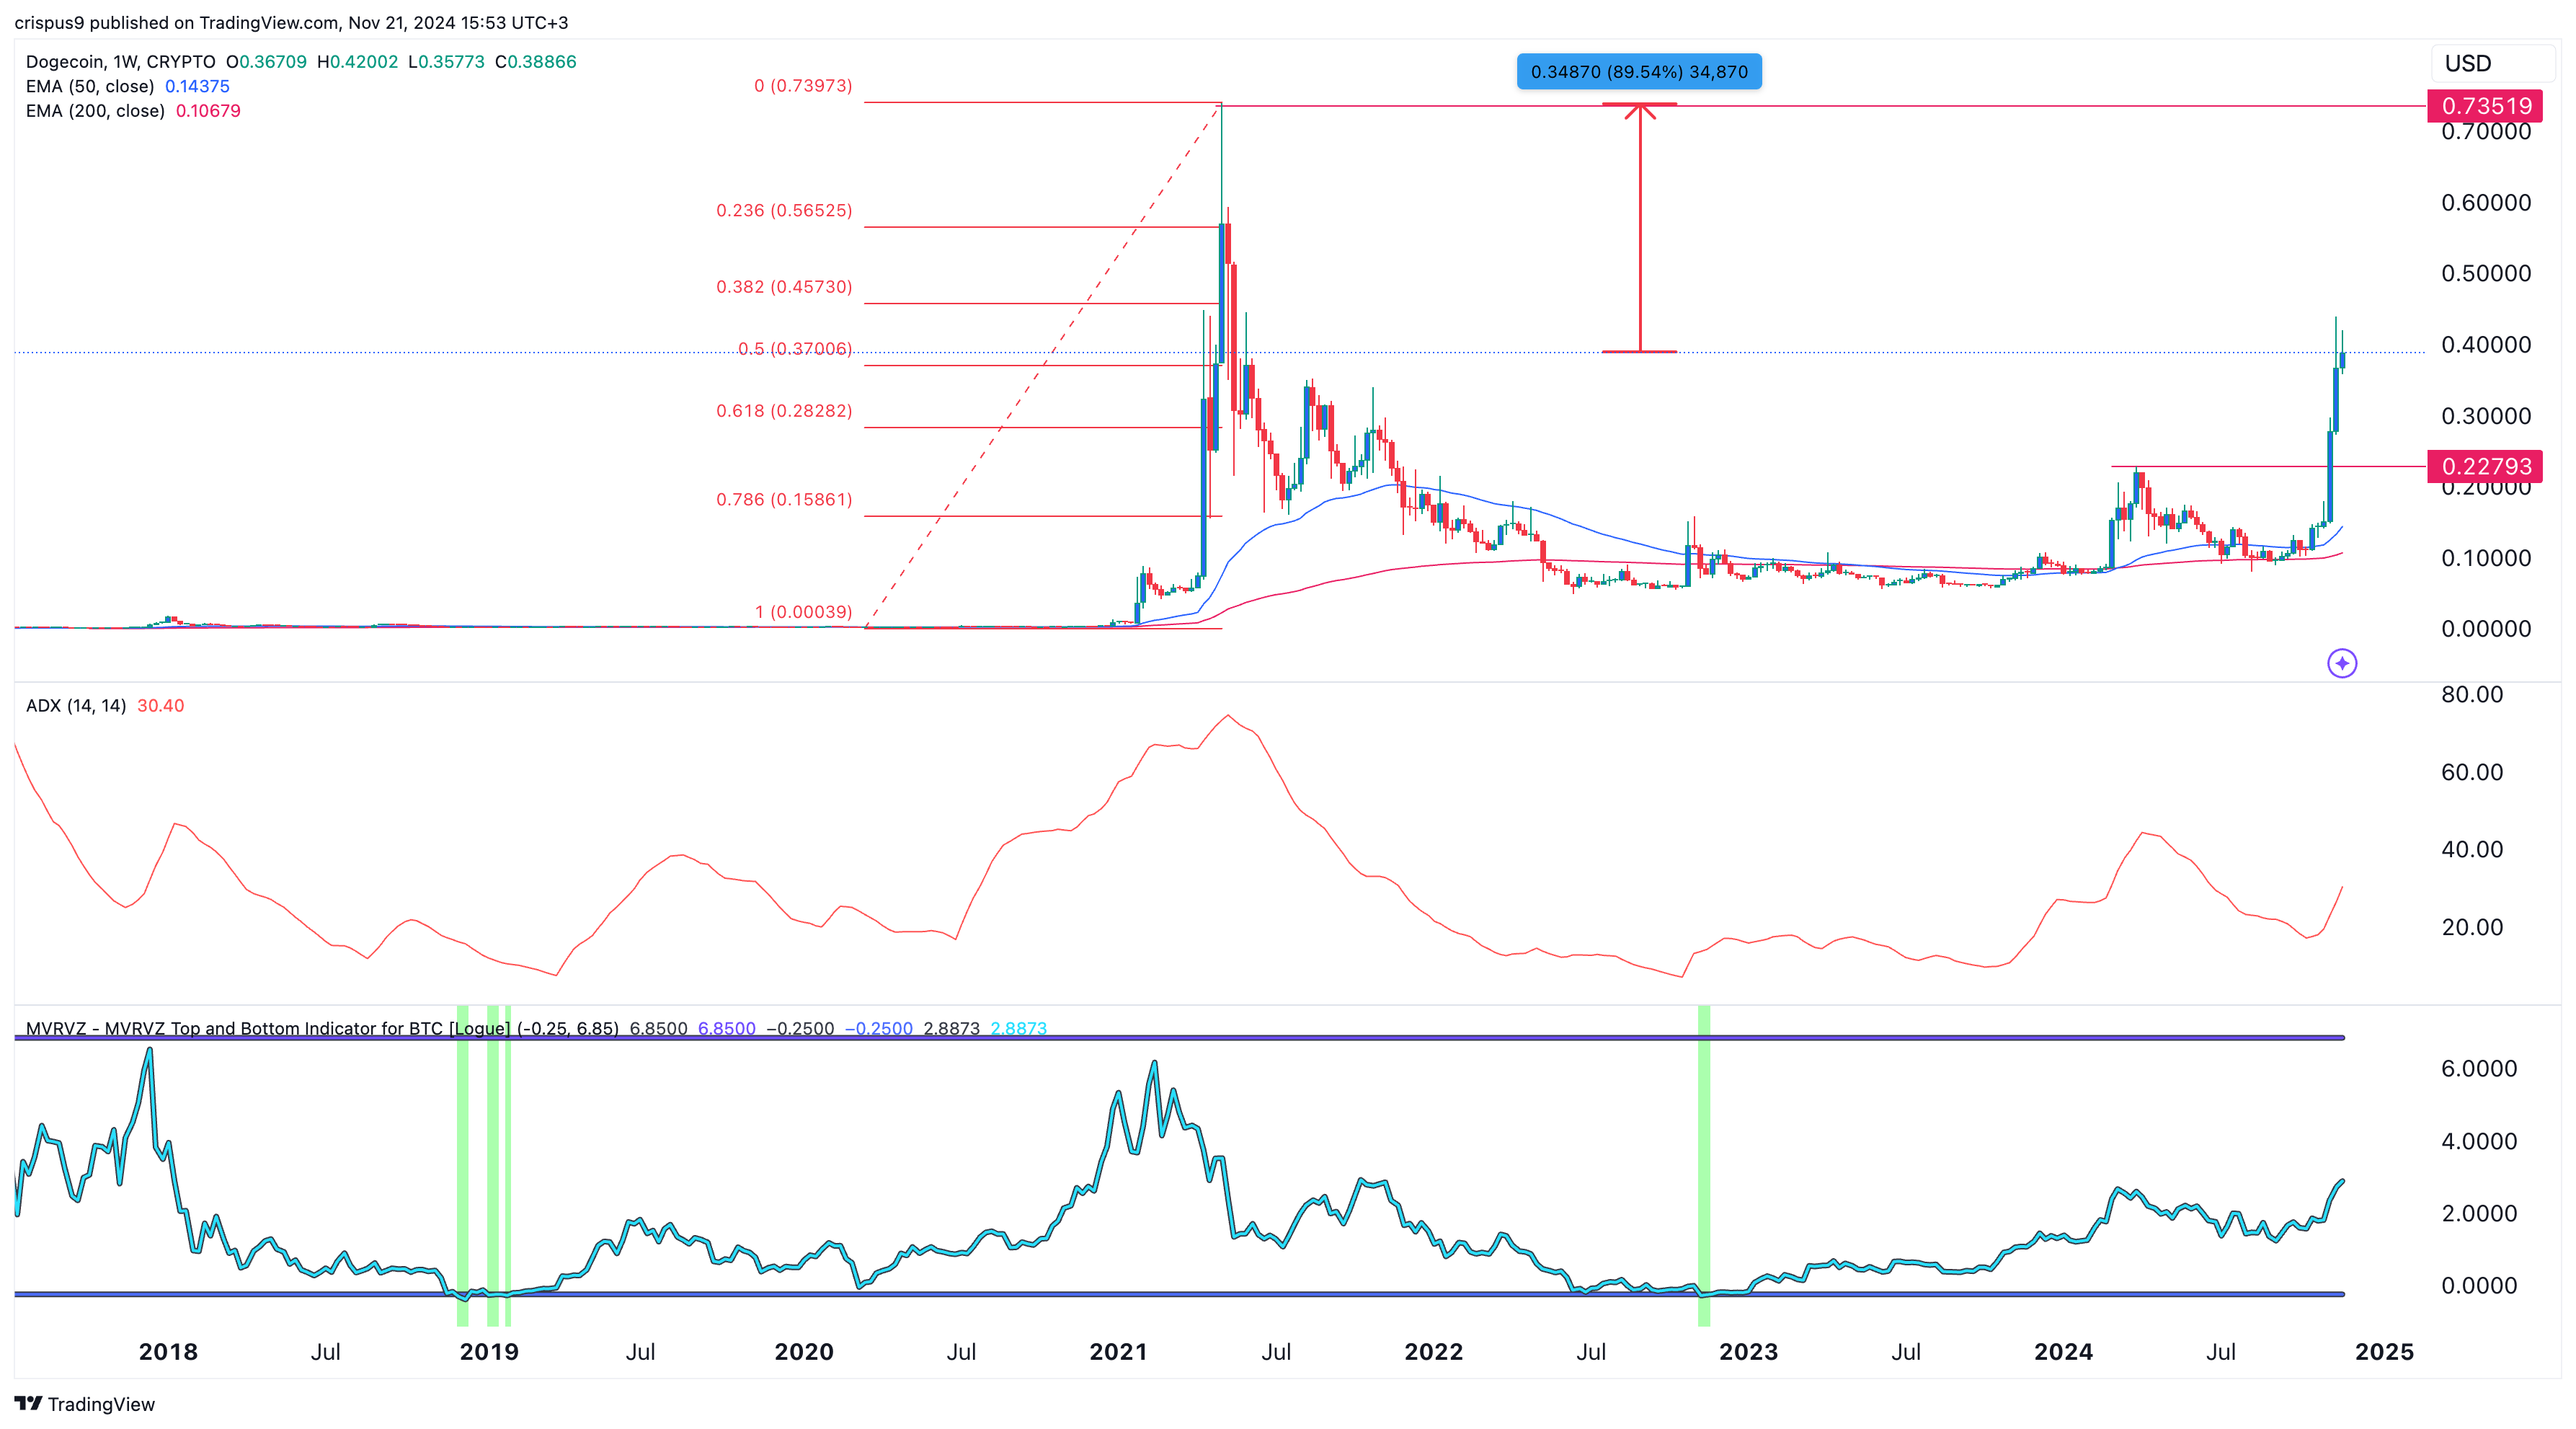Image resolution: width=2576 pixels, height=1429 pixels.
Task: Click the ADX value 30.40
Action: 160,706
